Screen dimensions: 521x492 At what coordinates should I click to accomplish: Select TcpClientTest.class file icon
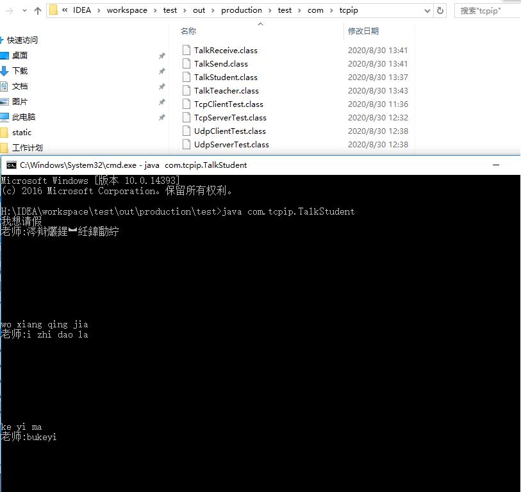186,104
